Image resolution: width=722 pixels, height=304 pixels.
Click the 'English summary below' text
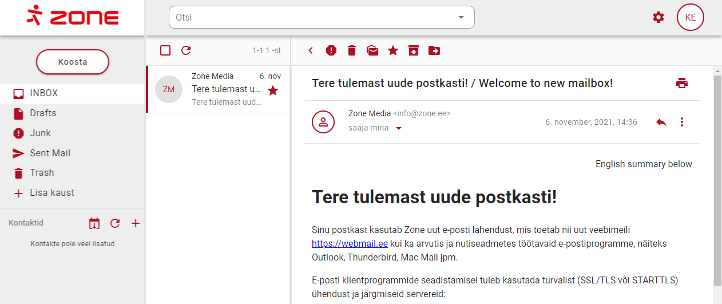coord(644,164)
